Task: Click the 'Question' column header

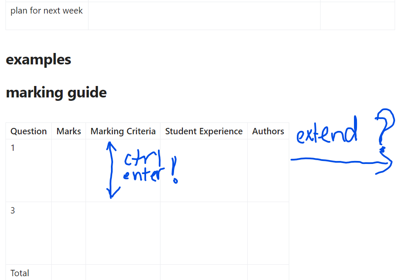Action: 29,131
